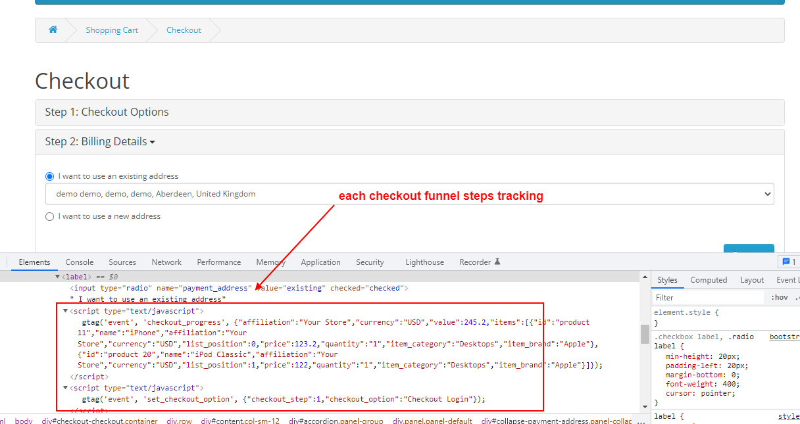Open the Console tab
The image size is (800, 424).
click(80, 262)
